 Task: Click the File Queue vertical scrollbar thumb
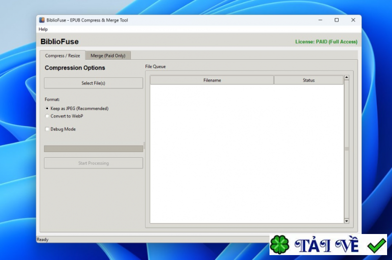tap(346, 149)
